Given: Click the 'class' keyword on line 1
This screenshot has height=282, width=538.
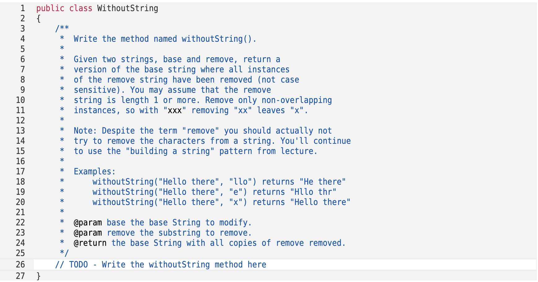Looking at the screenshot, I should 81,8.
